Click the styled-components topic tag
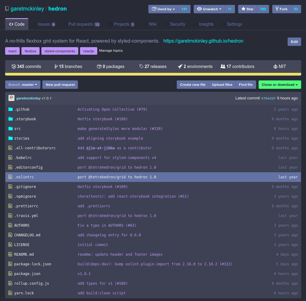 click(60, 51)
